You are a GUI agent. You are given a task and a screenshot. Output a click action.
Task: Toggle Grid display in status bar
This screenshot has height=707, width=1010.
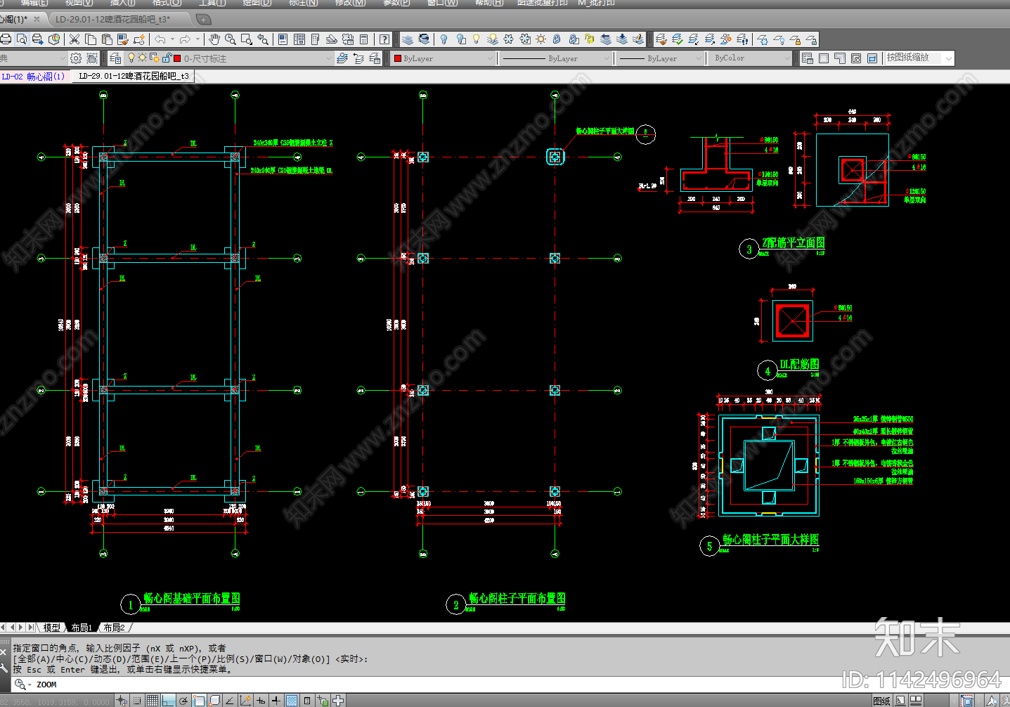click(152, 701)
